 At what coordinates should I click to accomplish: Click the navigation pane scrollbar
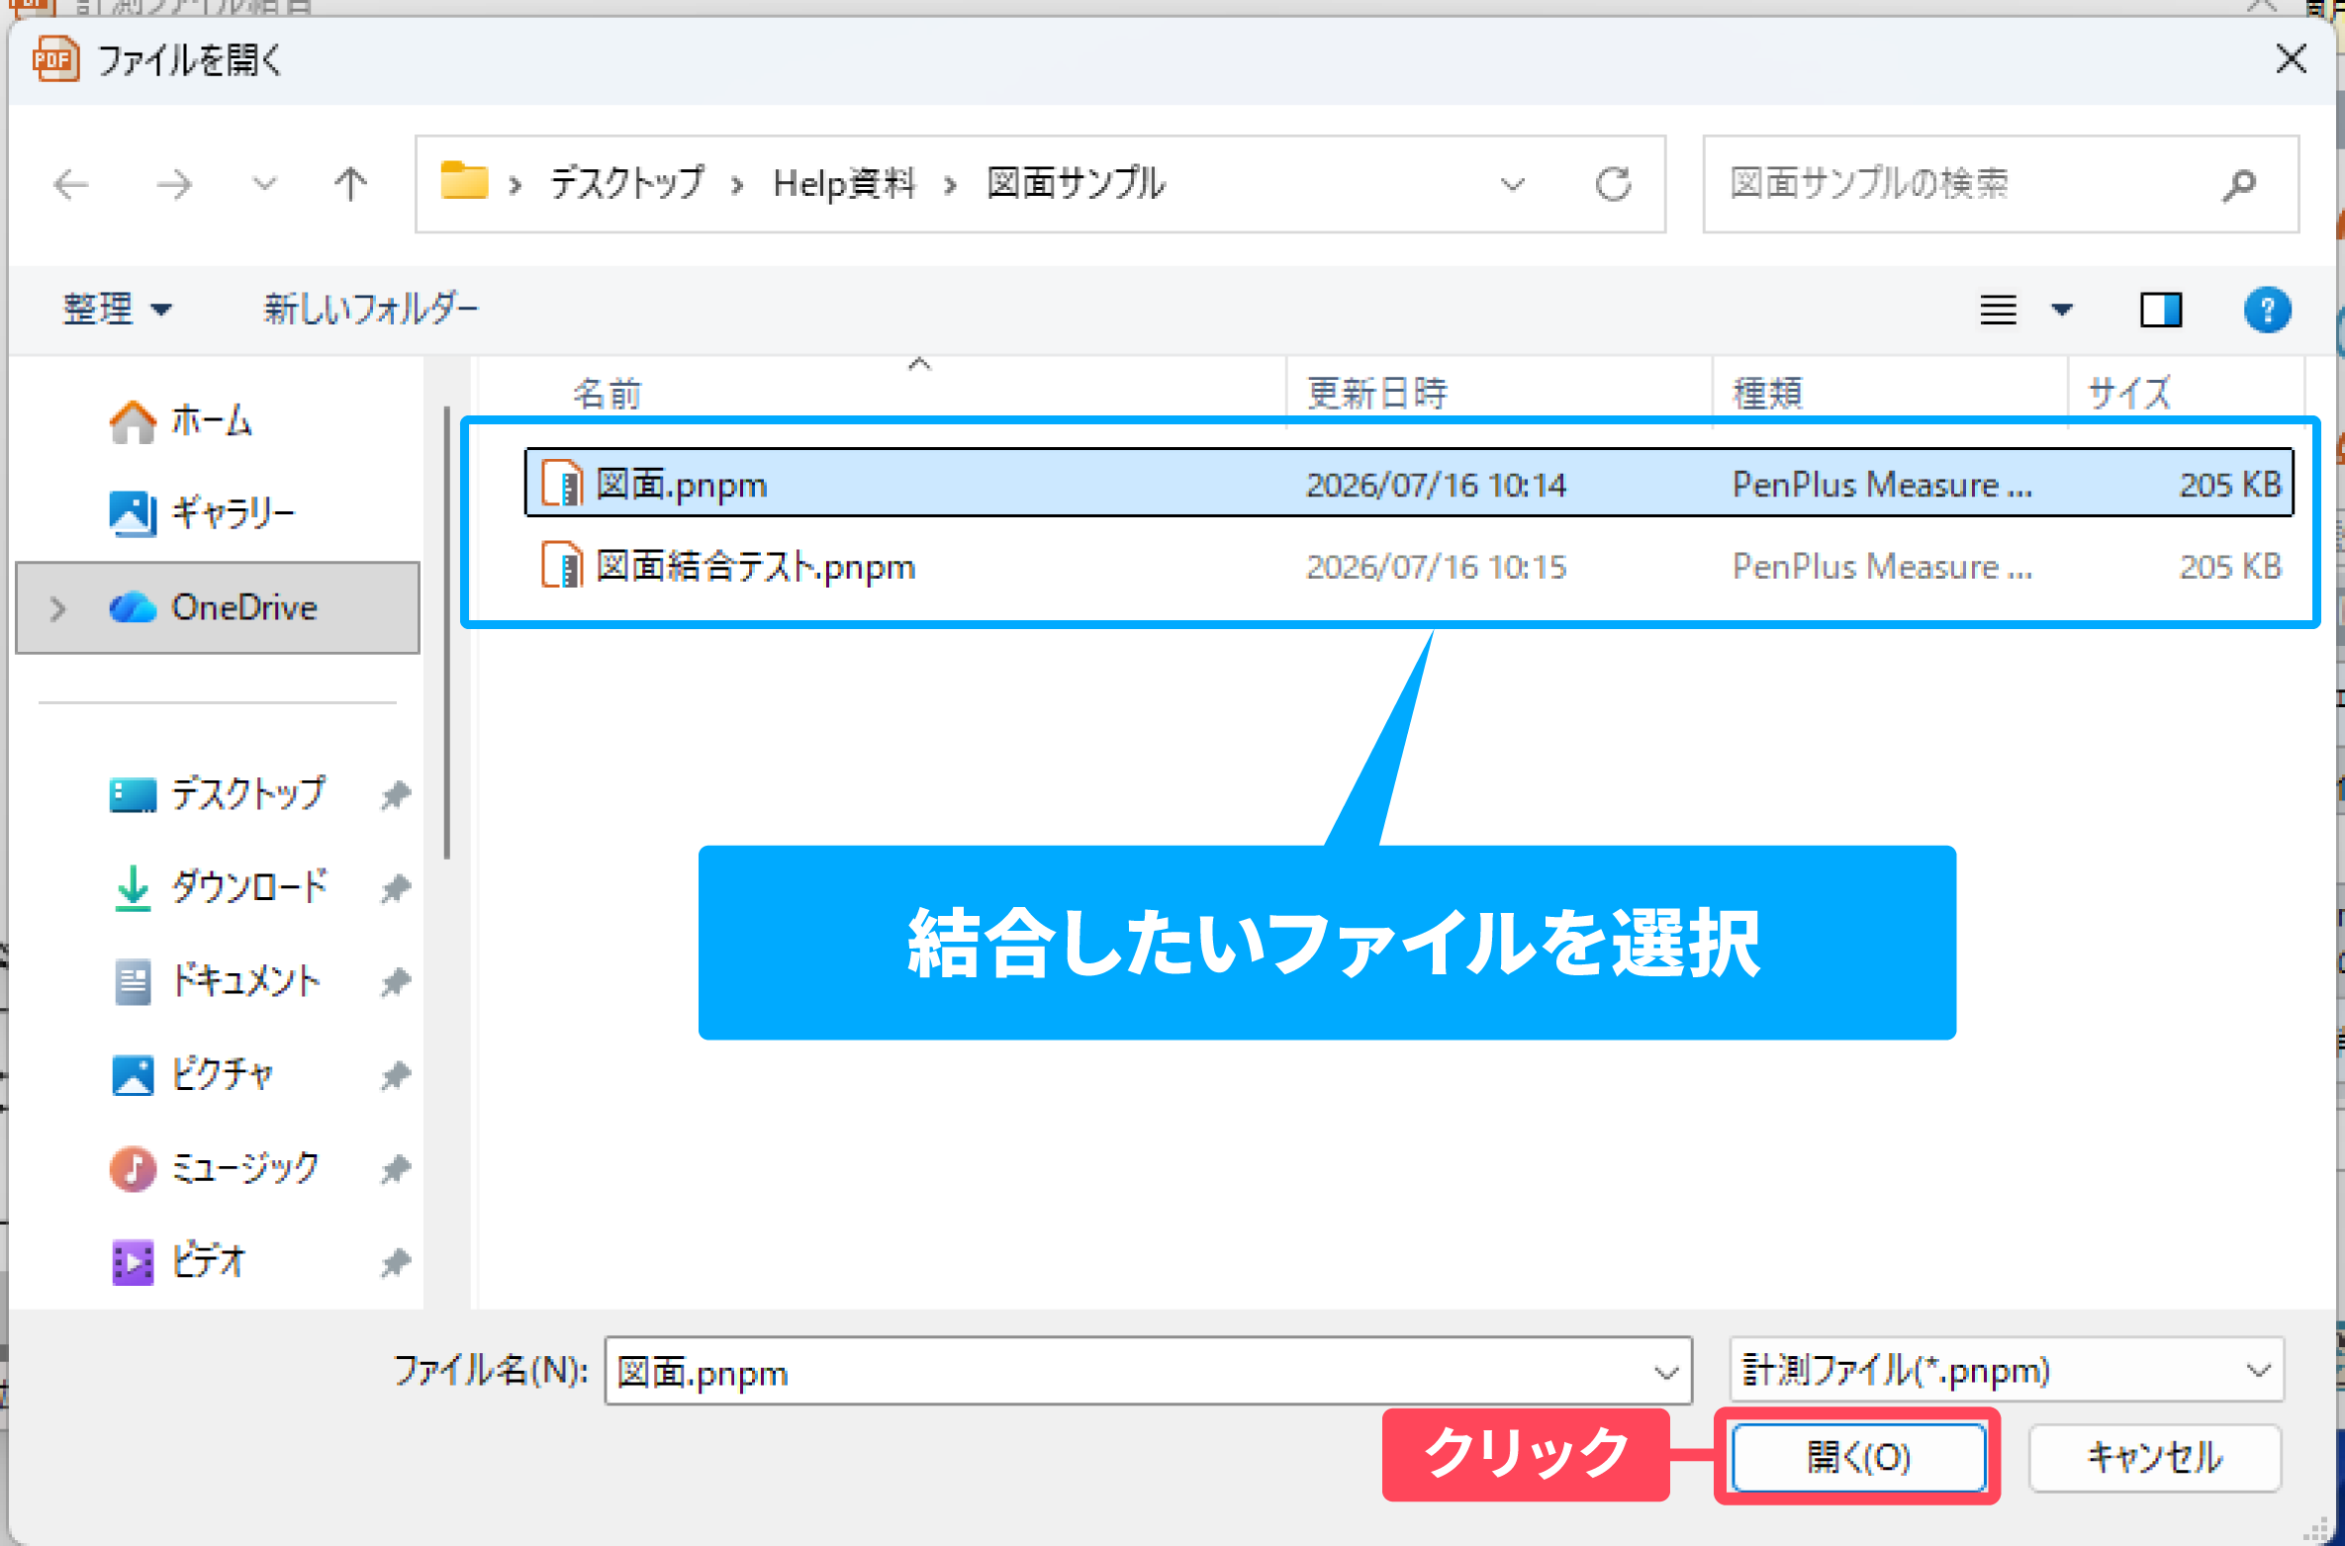point(447,633)
